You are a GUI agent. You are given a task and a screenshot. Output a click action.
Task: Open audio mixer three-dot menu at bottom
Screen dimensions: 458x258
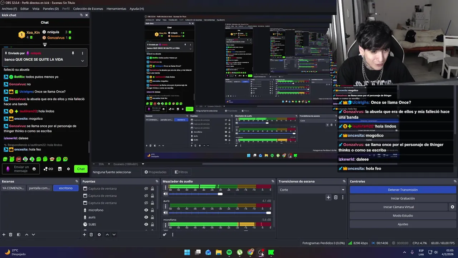[172, 235]
